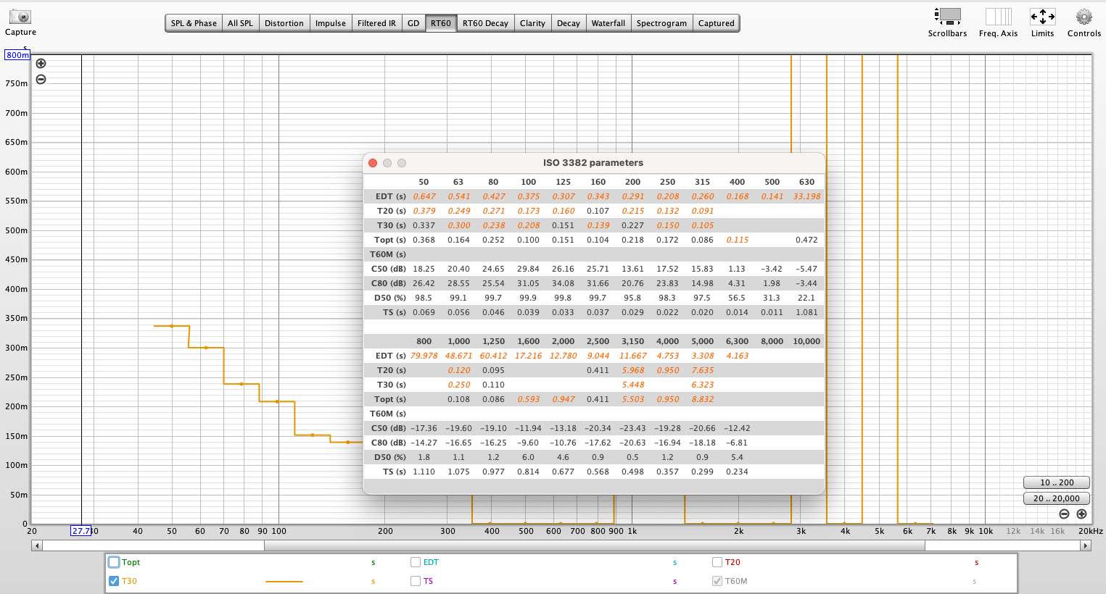Switch to the Decay tab
The width and height of the screenshot is (1106, 594).
point(569,23)
